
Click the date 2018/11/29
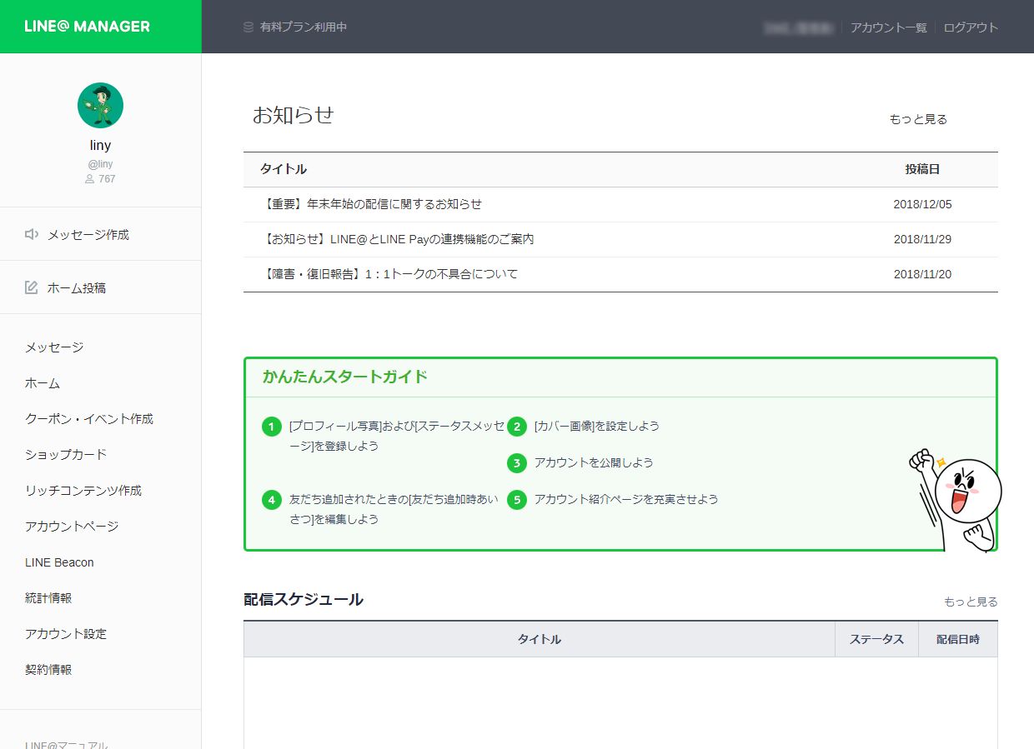(922, 239)
